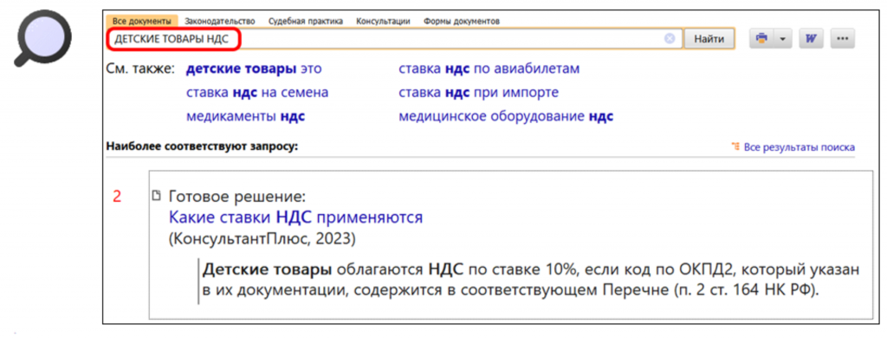Open suggestion детские товары это
Viewport: 887px width, 338px height.
(x=254, y=69)
